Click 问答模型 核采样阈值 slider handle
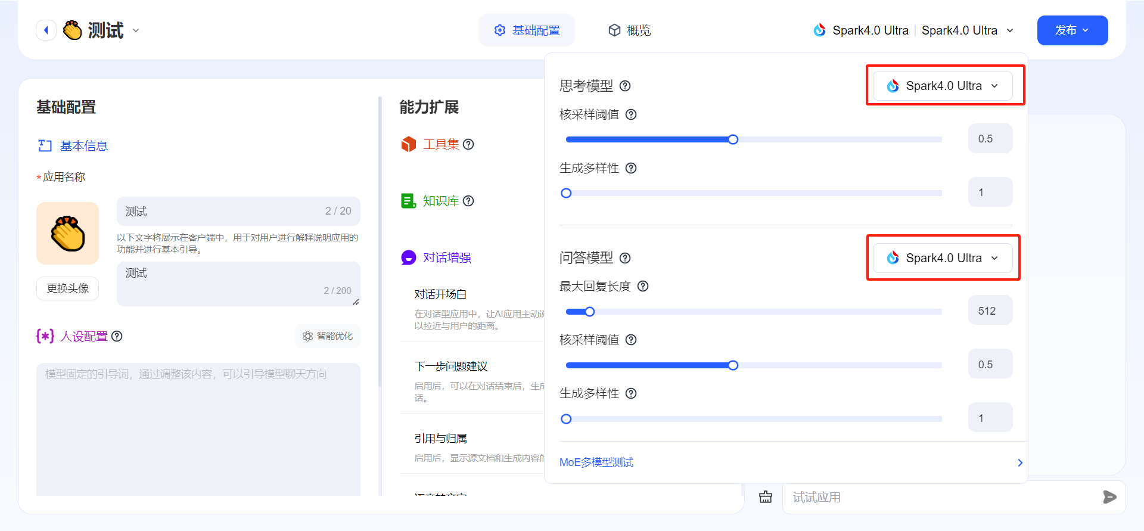The image size is (1144, 531). coord(733,365)
